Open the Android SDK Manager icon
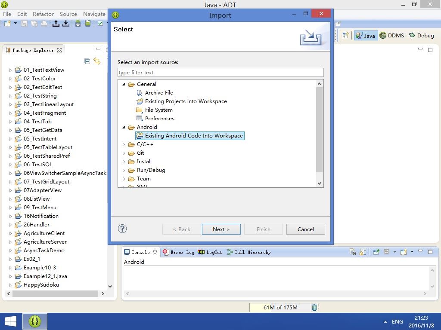Screen dimensions: 441x330 coord(78,23)
